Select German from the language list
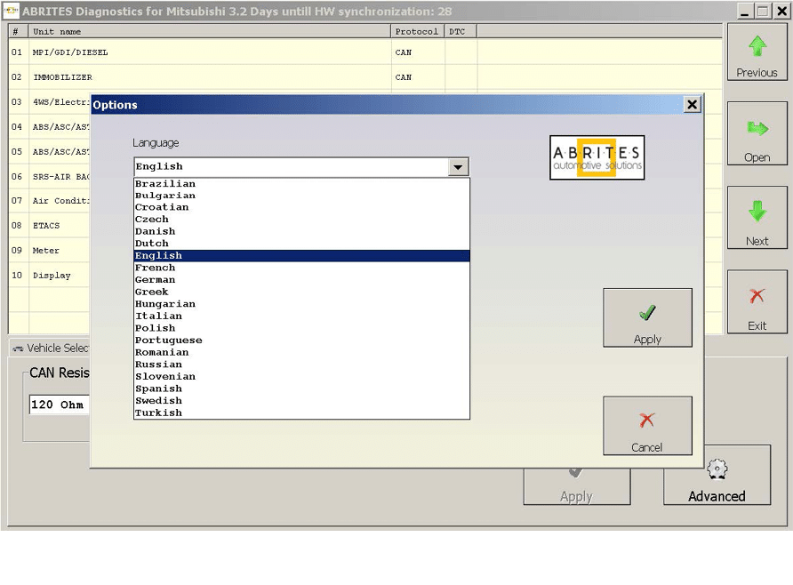The width and height of the screenshot is (793, 585). [155, 280]
